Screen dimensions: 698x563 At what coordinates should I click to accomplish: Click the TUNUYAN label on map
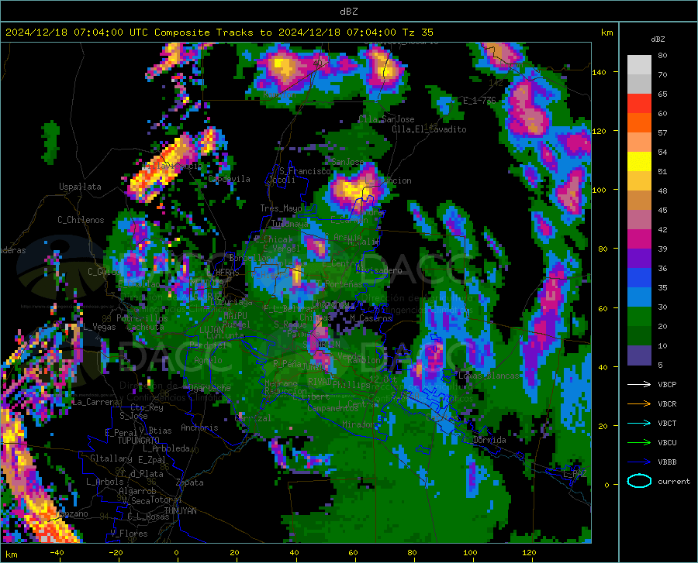pos(180,511)
